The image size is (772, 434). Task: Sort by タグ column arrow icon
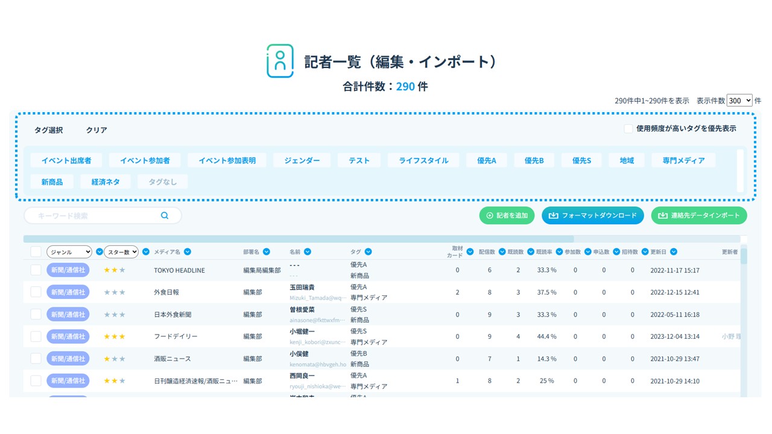(368, 252)
